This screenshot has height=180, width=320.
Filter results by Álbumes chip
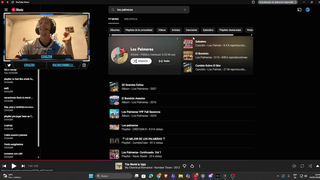tap(115, 30)
